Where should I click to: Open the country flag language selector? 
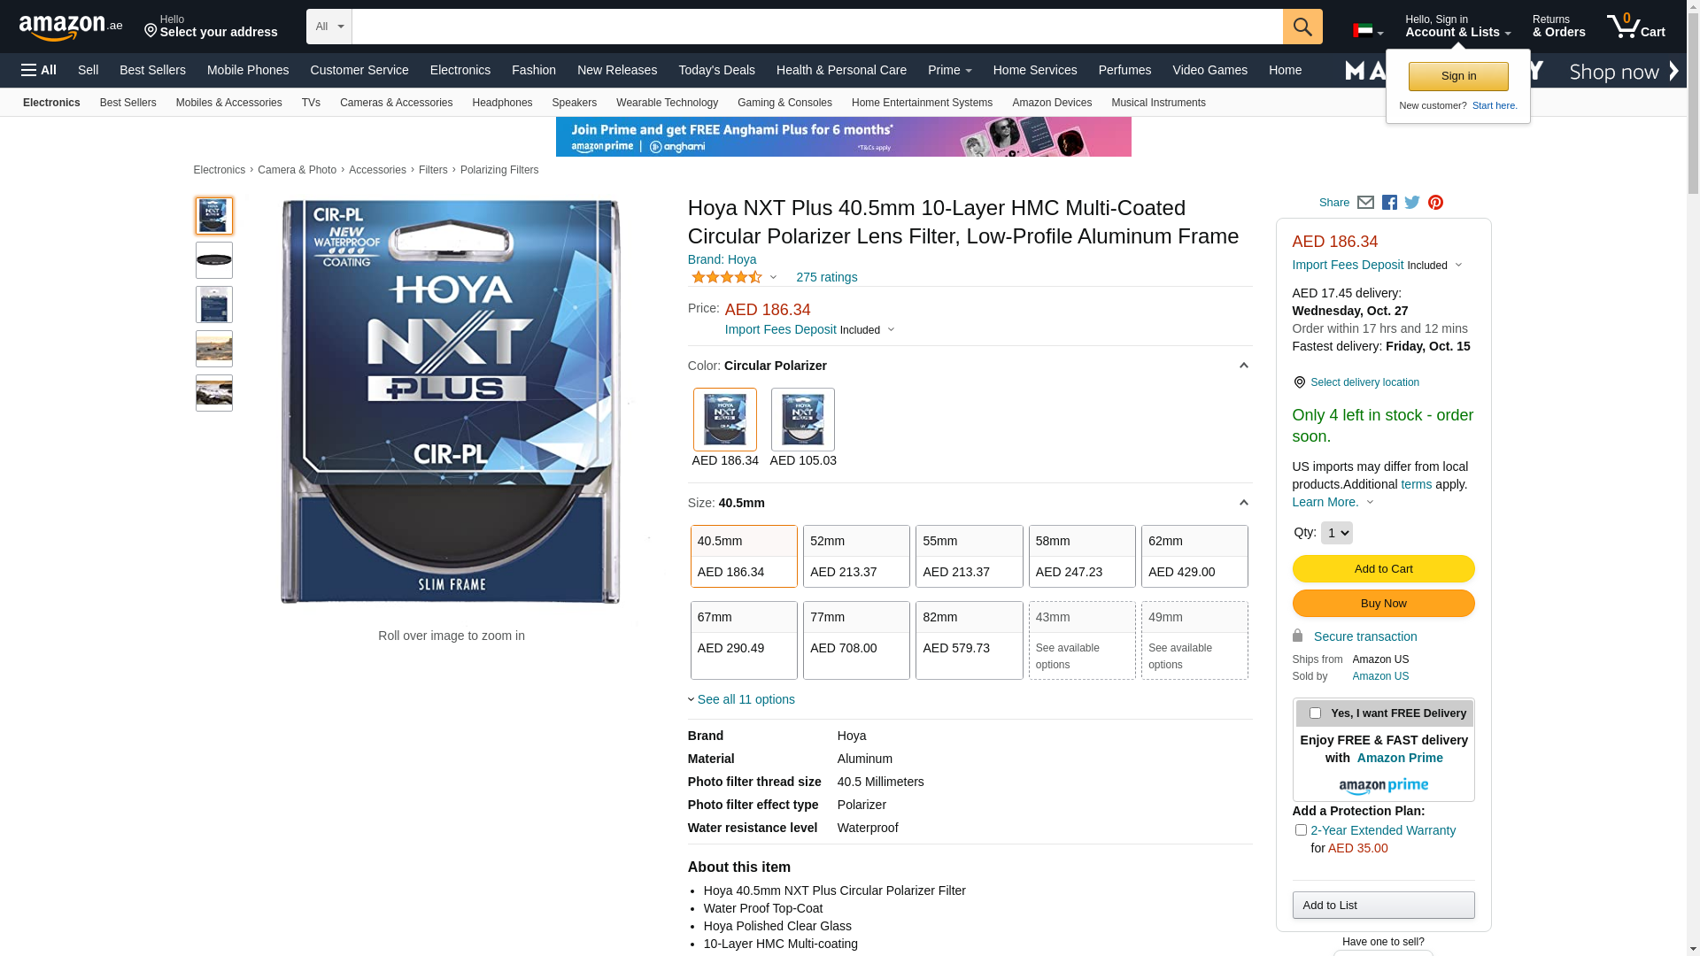[x=1367, y=31]
